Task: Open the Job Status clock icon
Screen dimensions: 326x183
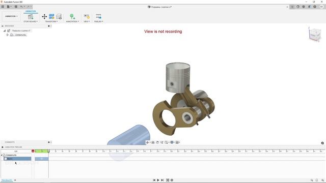Action: click(304, 7)
